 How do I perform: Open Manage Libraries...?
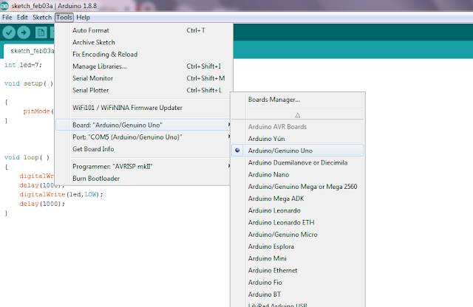(x=143, y=66)
